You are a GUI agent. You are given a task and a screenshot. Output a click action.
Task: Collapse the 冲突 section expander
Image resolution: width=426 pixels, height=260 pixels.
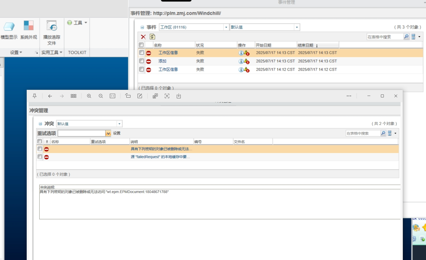[40, 124]
